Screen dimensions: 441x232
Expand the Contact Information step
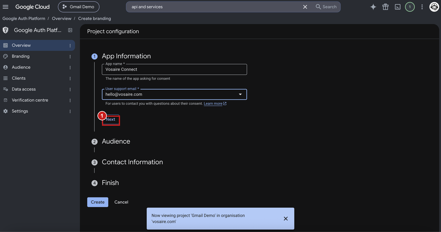[x=132, y=162]
